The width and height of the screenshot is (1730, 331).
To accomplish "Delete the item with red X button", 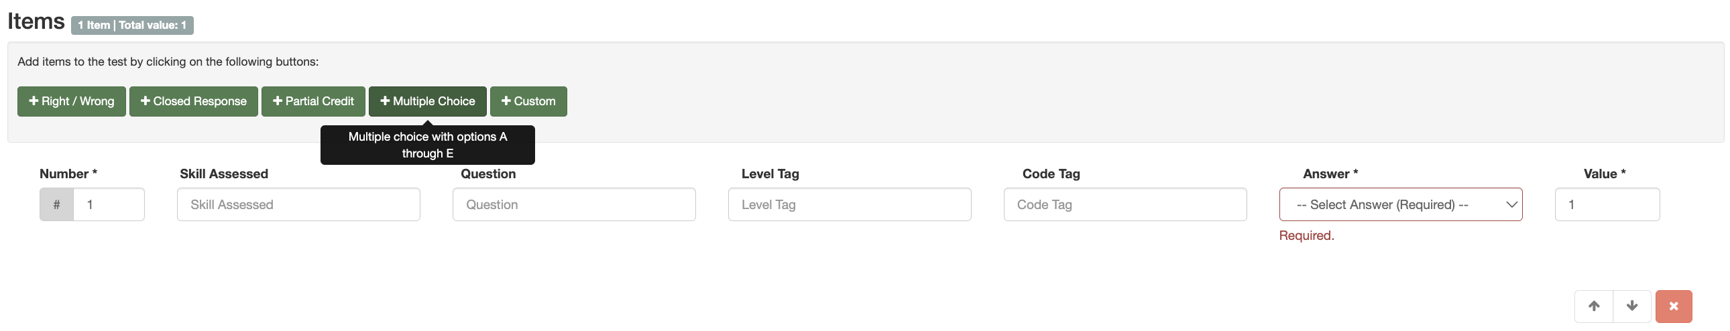I will coord(1673,306).
